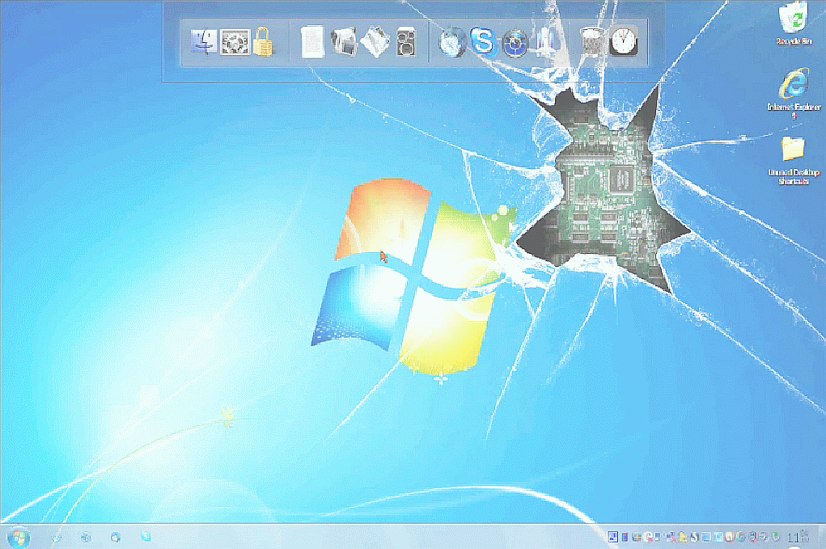This screenshot has height=549, width=826.
Task: Open the Recycle Bin desktop icon
Action: tap(794, 23)
